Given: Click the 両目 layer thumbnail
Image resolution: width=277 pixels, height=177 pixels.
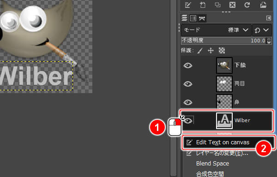Looking at the screenshot, I should [x=224, y=84].
